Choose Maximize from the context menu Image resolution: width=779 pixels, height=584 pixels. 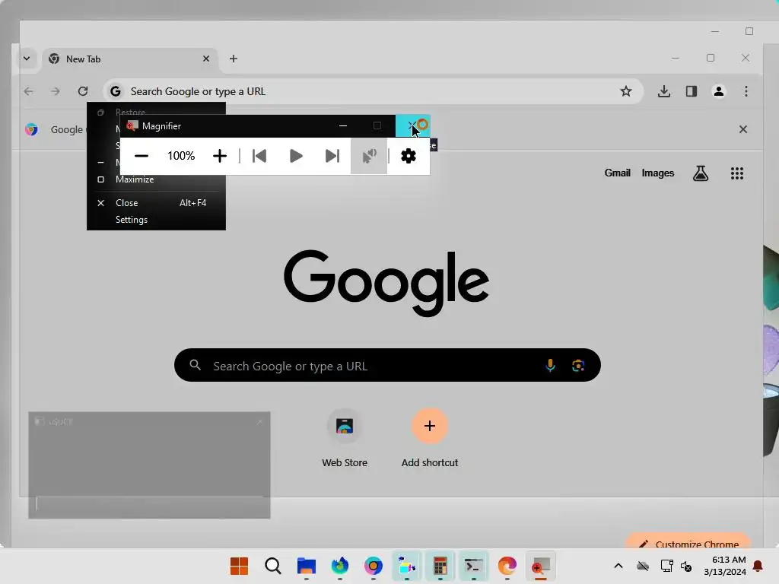click(x=156, y=179)
